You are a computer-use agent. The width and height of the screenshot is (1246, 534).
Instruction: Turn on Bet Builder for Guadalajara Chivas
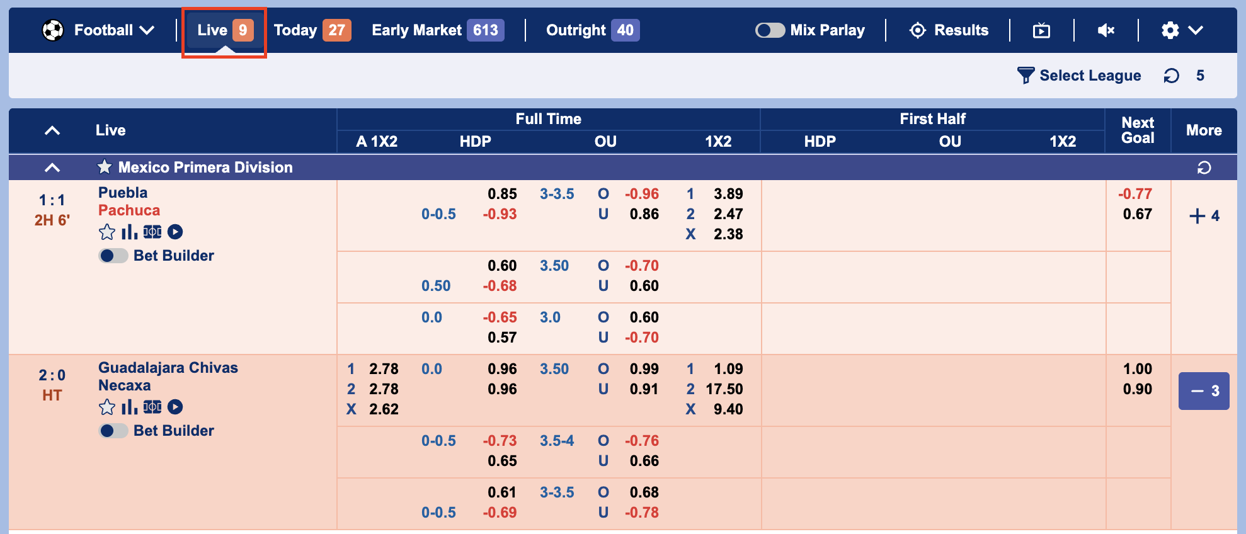pyautogui.click(x=113, y=431)
